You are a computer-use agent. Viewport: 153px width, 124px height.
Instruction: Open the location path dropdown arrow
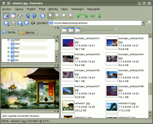[x=143, y=23]
